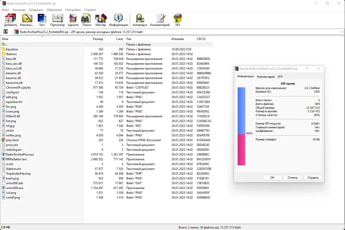Viewport: 345px width, 230px height.
Task: Switch to the Комментарий tab in dialog
Action: pos(266,77)
